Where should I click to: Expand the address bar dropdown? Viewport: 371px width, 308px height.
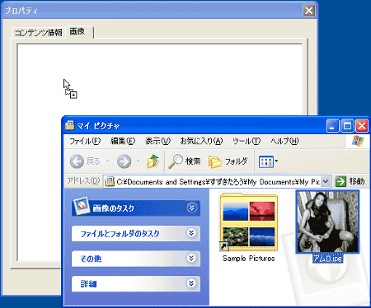tap(326, 181)
